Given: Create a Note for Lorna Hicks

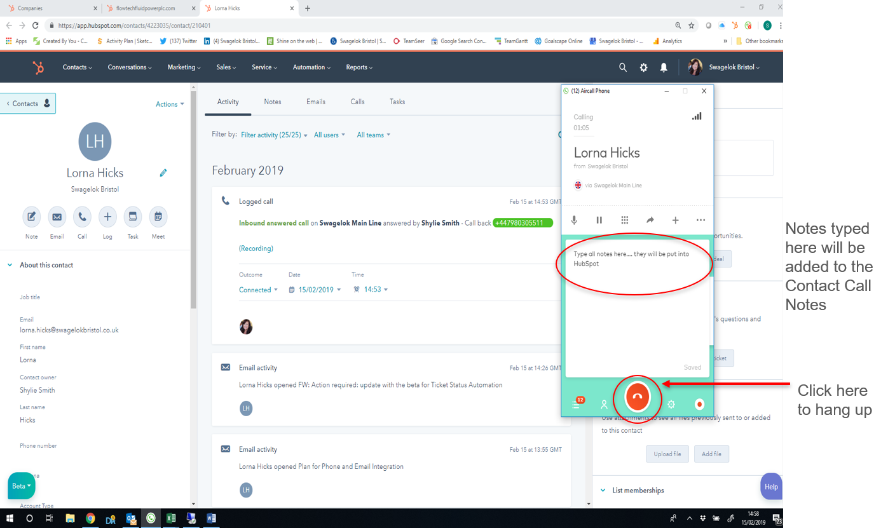Looking at the screenshot, I should pyautogui.click(x=32, y=217).
